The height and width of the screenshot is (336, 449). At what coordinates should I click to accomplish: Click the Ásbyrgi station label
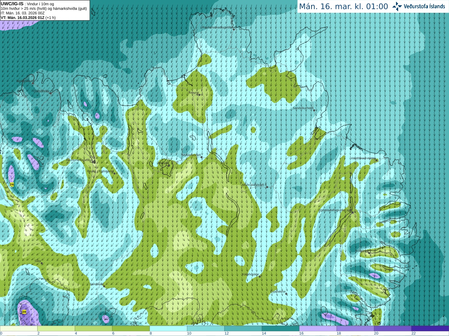click(193, 93)
